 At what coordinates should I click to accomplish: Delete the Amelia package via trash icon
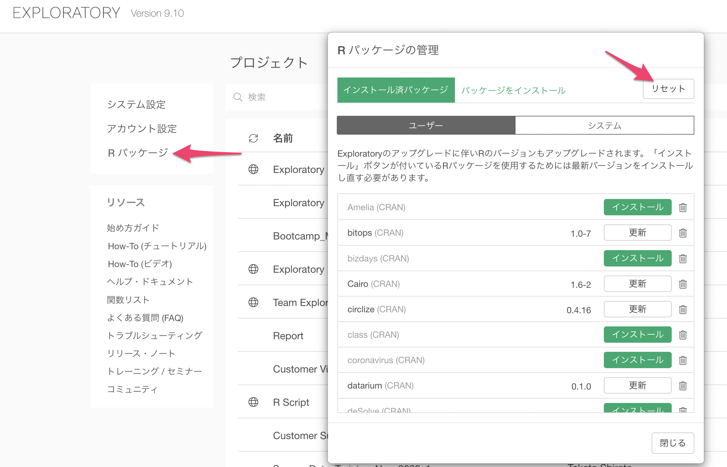coord(683,207)
